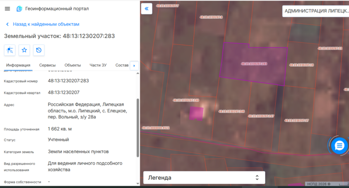Open the history clock icon
The image size is (349, 188).
tap(39, 50)
